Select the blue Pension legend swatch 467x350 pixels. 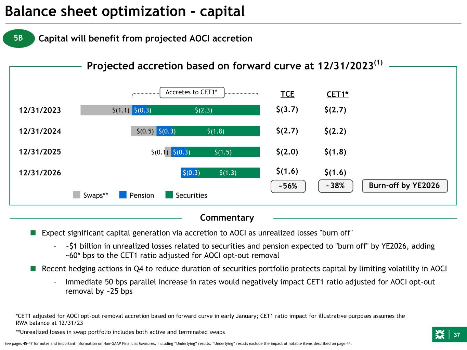tap(123, 195)
